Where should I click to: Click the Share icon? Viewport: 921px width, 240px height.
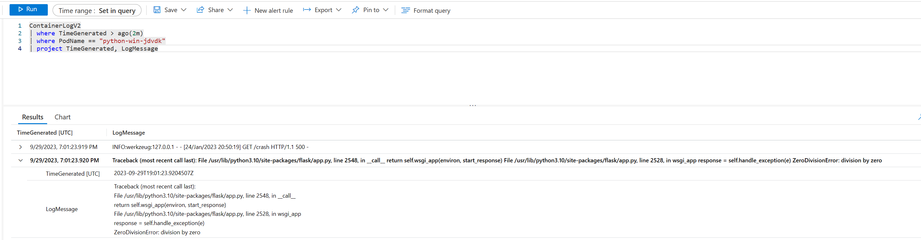pos(200,10)
